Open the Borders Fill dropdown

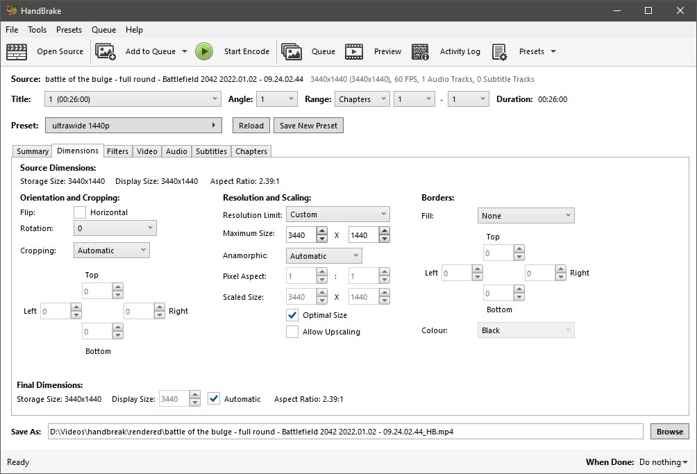526,216
